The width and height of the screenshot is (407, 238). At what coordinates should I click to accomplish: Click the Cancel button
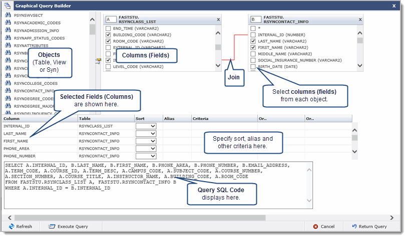pyautogui.click(x=324, y=227)
